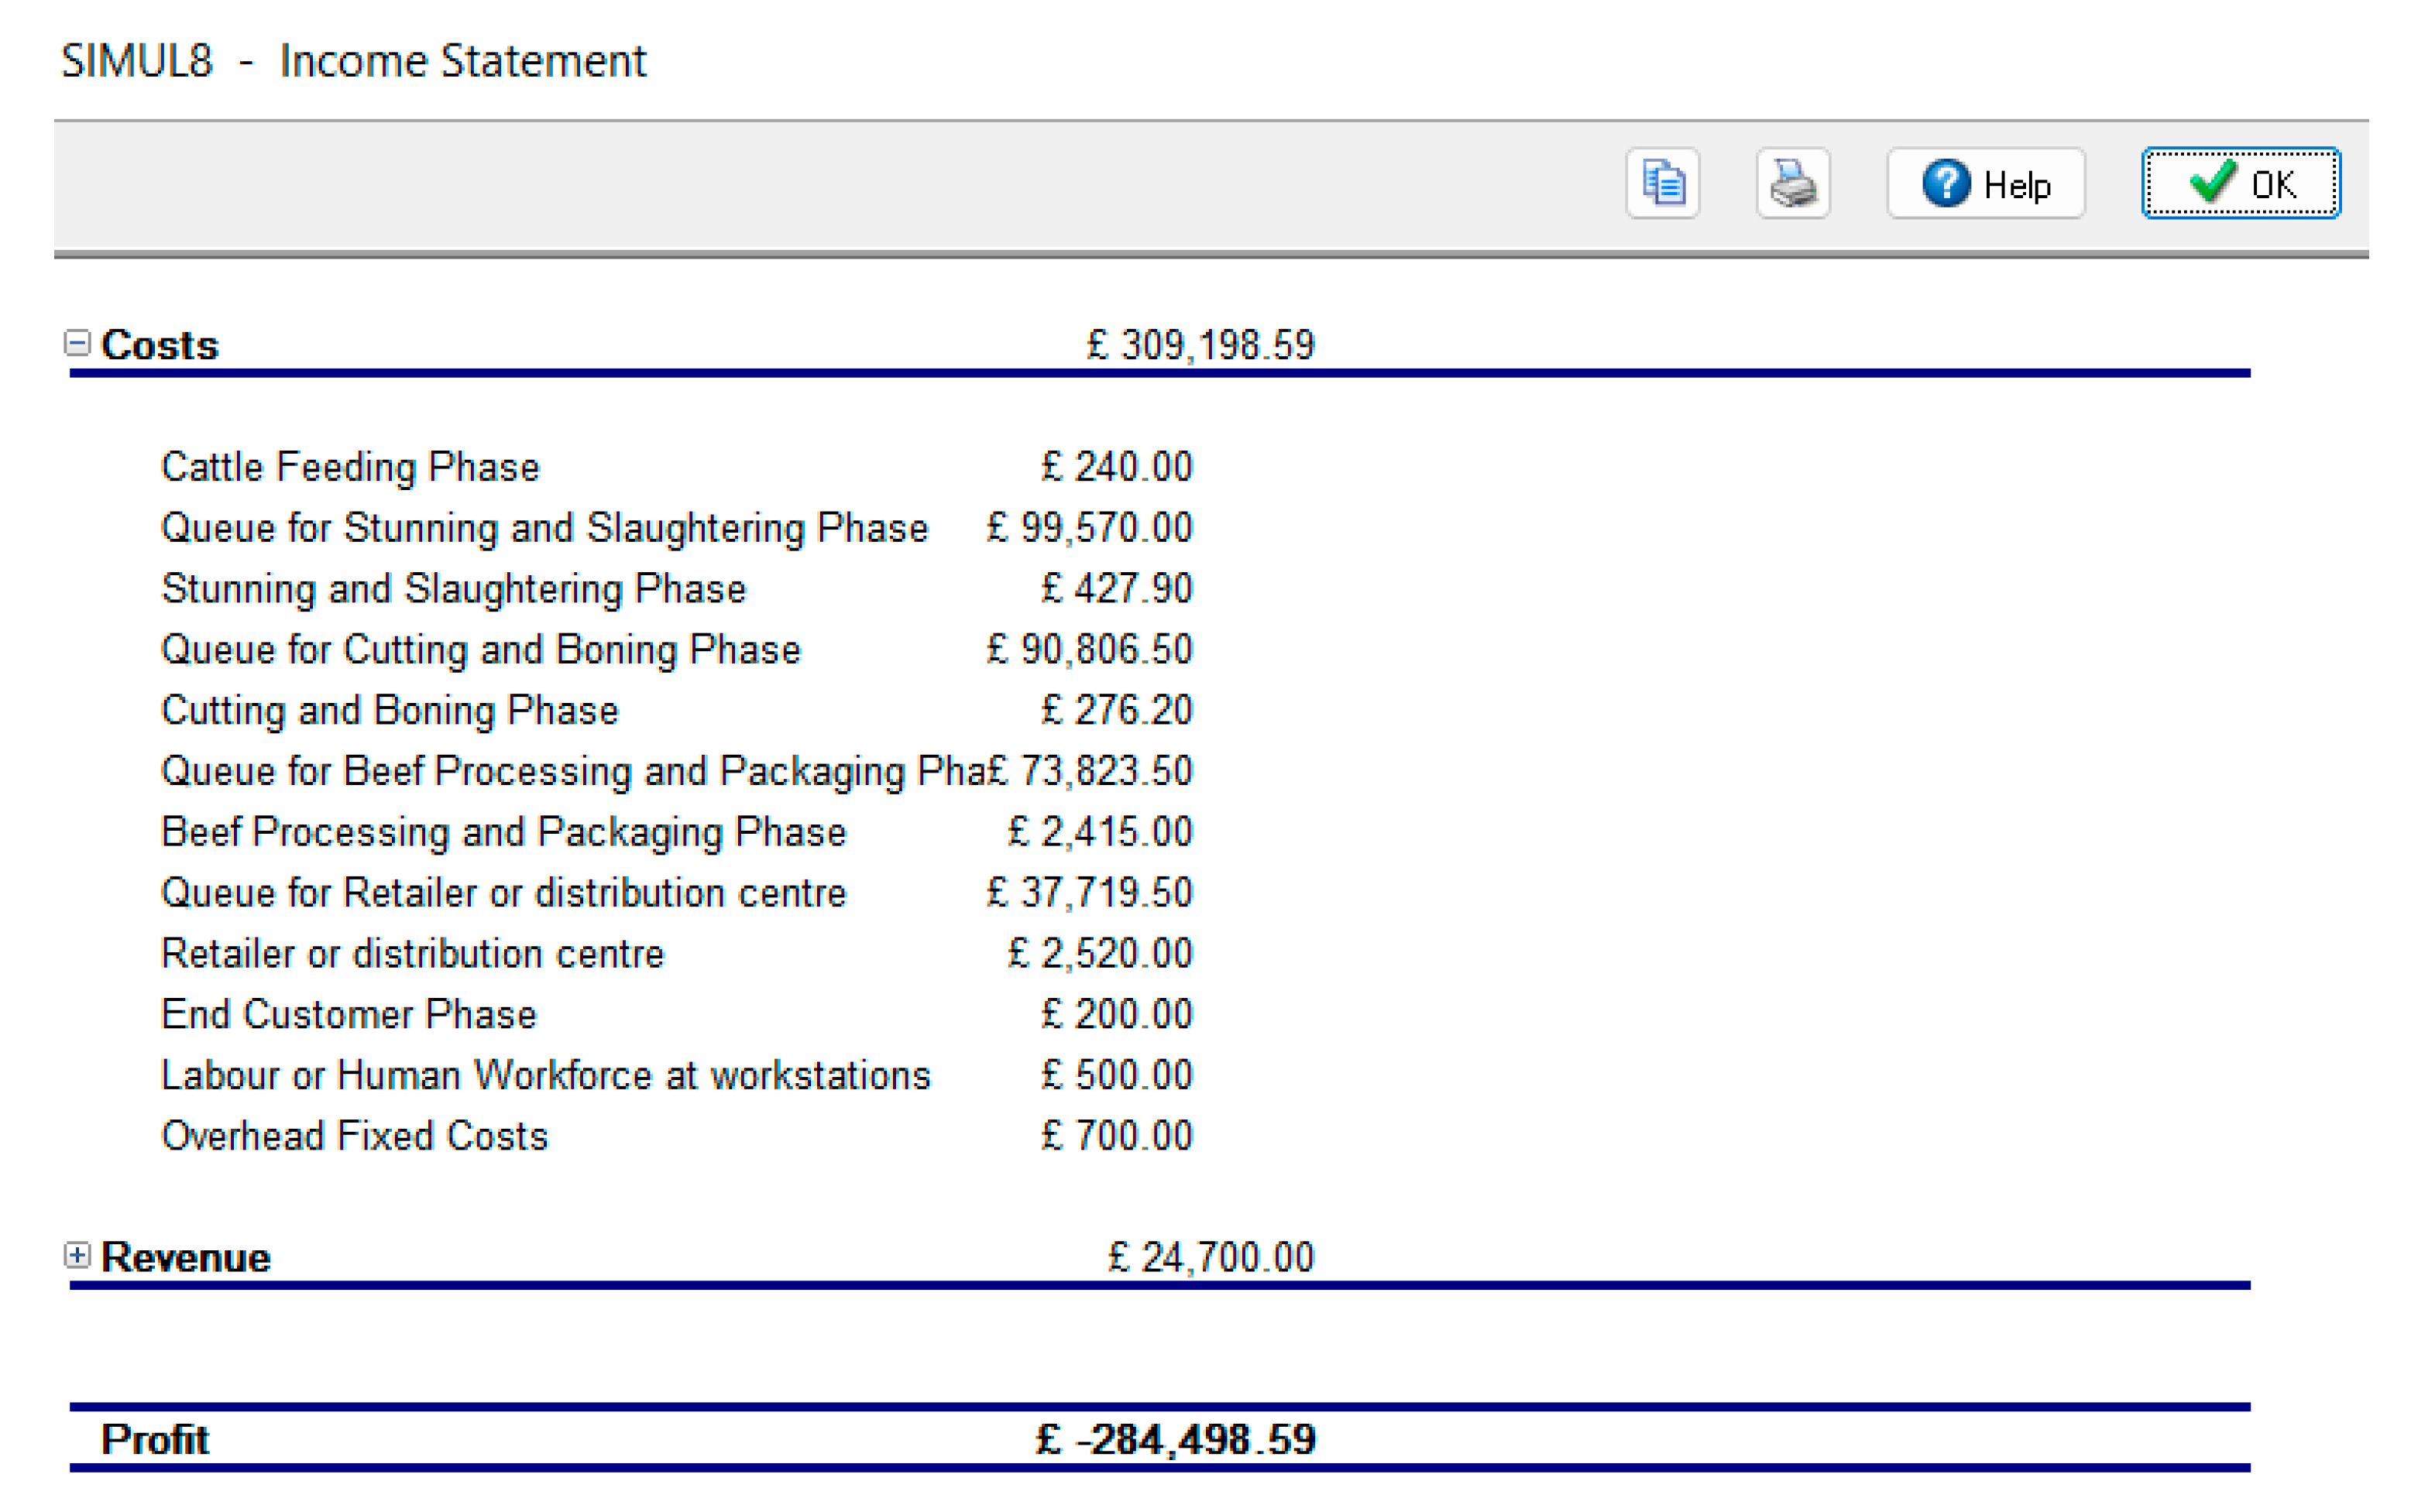
Task: Click the Revenue heading label
Action: click(185, 1257)
